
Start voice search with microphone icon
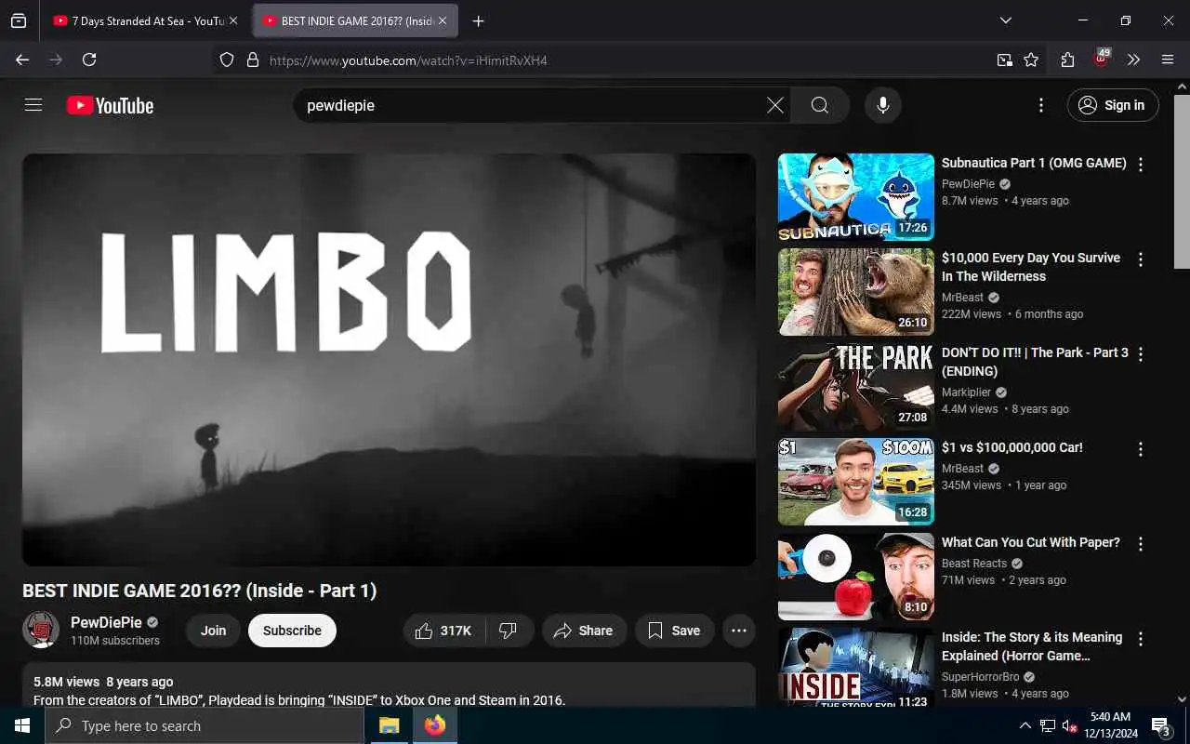tap(883, 105)
